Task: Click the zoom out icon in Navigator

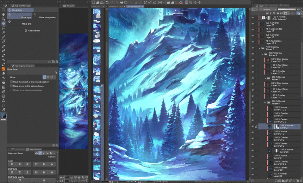Action: 72,177
